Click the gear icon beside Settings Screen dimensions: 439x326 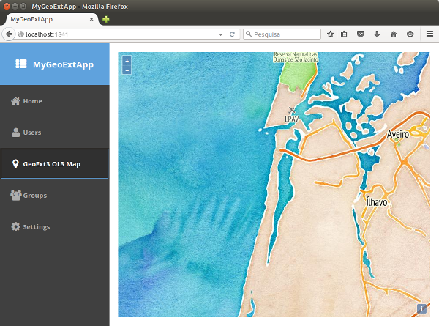[x=15, y=226]
